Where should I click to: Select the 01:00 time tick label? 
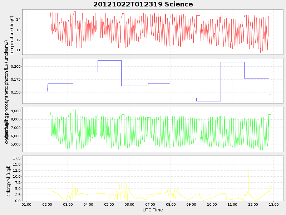26,204
